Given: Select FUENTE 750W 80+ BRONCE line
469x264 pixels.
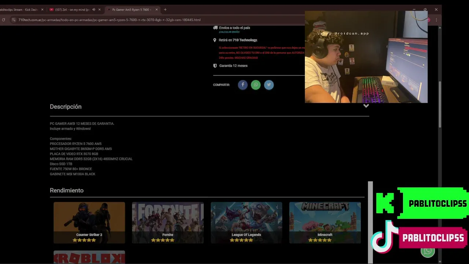Looking at the screenshot, I should (x=71, y=169).
